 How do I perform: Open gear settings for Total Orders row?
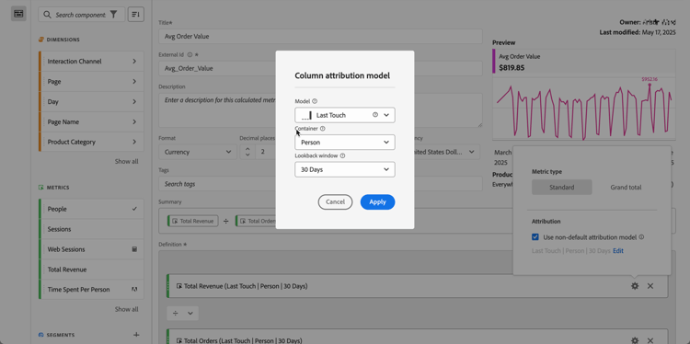(x=635, y=340)
